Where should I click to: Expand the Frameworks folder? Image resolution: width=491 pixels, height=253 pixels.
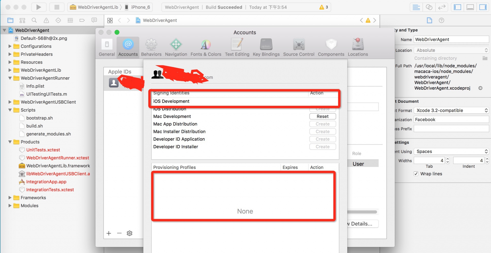coord(10,198)
